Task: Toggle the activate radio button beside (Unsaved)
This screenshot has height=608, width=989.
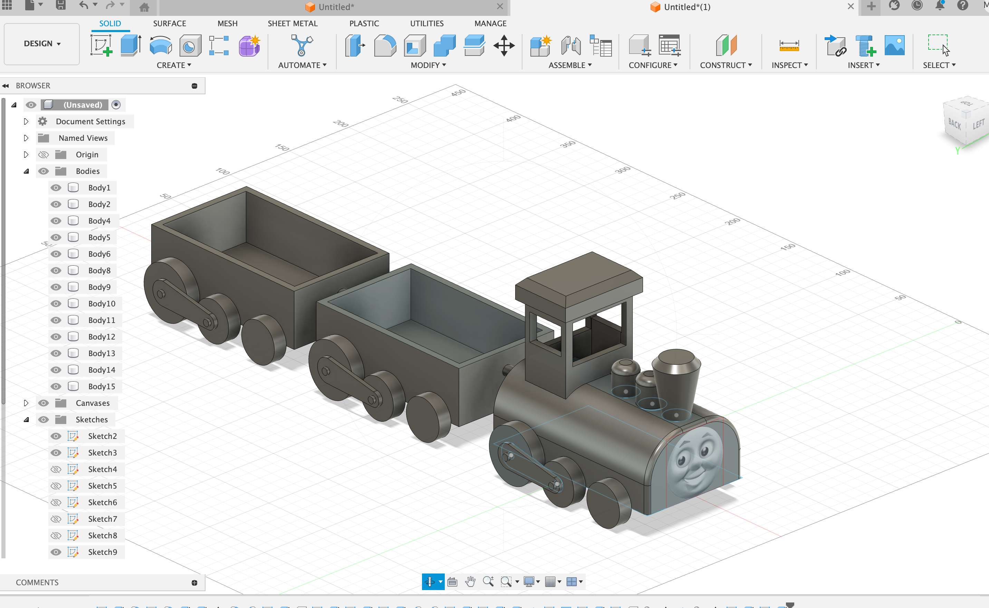Action: click(x=116, y=105)
